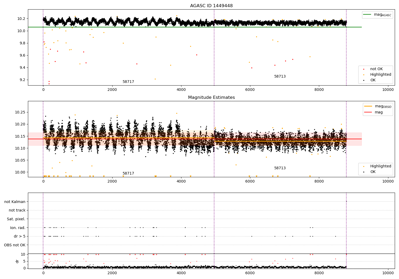Select 'Highlighted' in the top plot legend

pyautogui.click(x=381, y=75)
